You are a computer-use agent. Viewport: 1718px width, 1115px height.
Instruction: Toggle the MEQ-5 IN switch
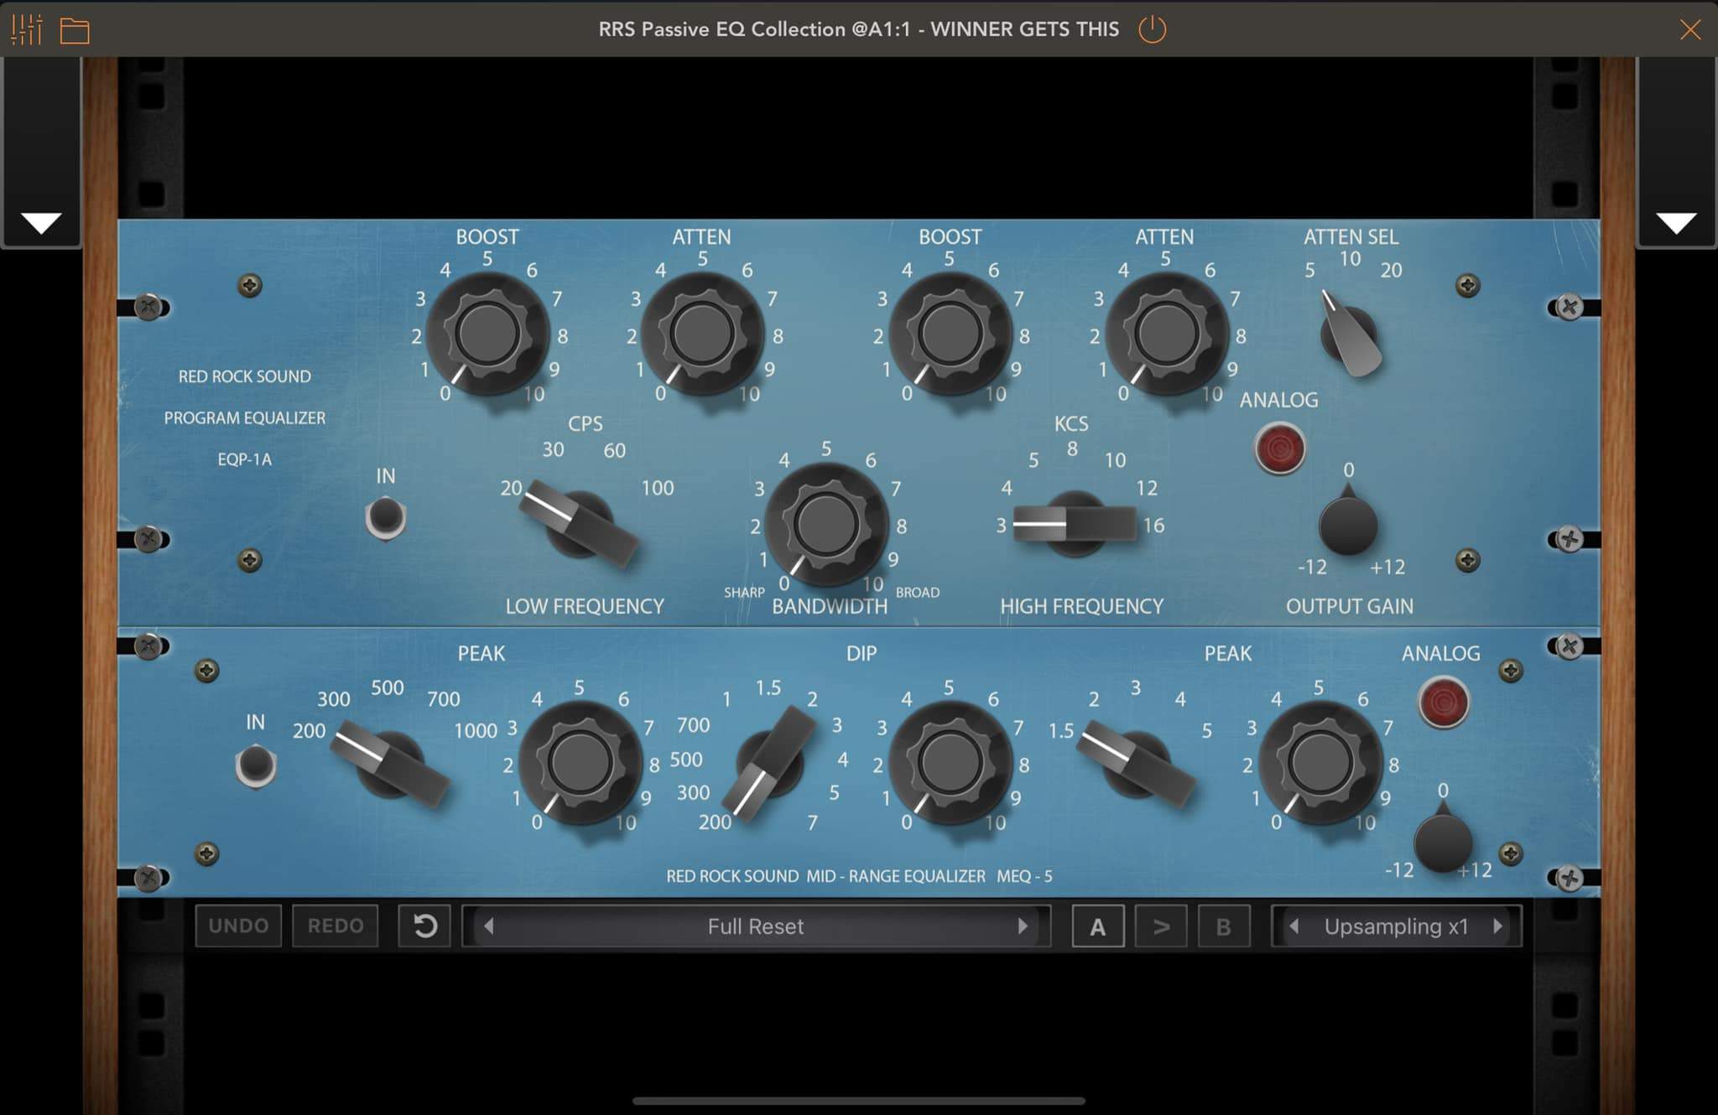[x=256, y=765]
